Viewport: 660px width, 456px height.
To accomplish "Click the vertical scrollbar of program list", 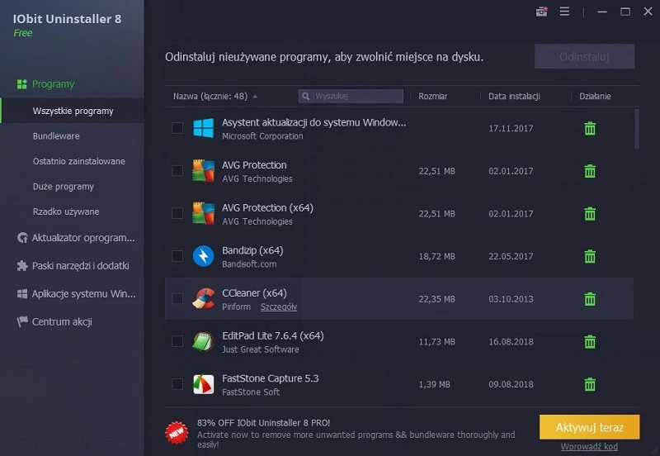I will coord(636,129).
